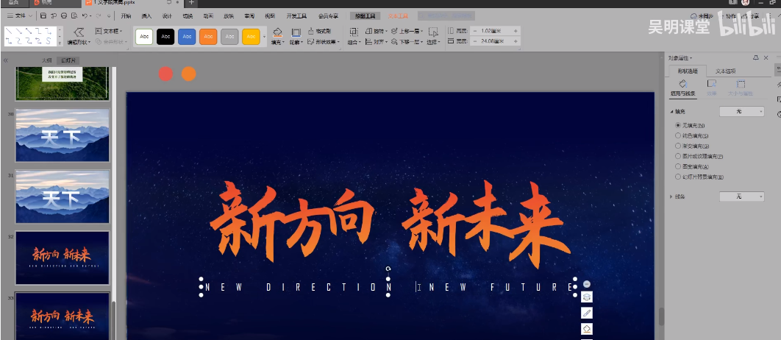781x340 pixels.
Task: Select No Fill (无填充) radio button
Action: [677, 125]
